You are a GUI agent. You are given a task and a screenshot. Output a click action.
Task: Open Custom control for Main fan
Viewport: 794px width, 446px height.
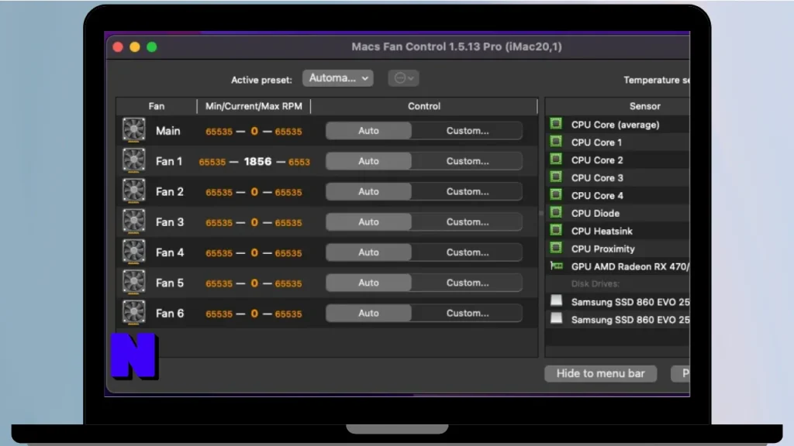pos(467,130)
